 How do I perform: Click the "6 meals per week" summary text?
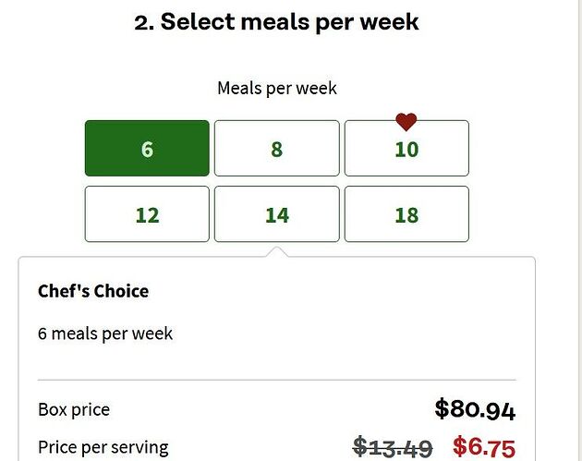(x=105, y=334)
